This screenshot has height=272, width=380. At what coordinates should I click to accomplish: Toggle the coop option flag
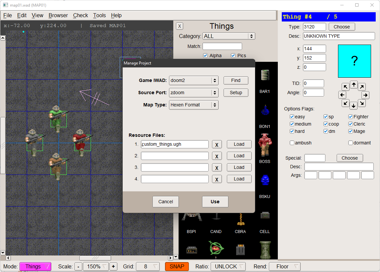click(326, 124)
